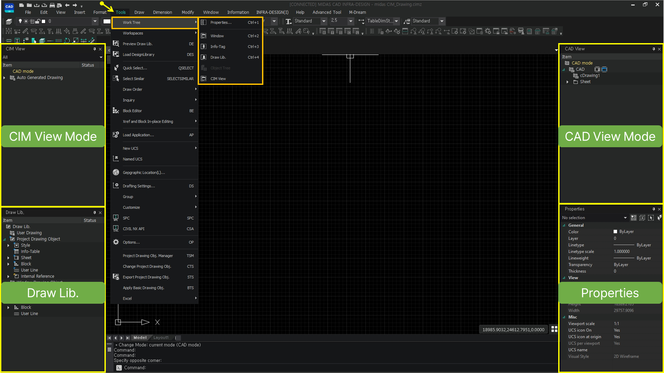Toggle UCS icon at origin value
Image resolution: width=664 pixels, height=373 pixels.
click(617, 337)
